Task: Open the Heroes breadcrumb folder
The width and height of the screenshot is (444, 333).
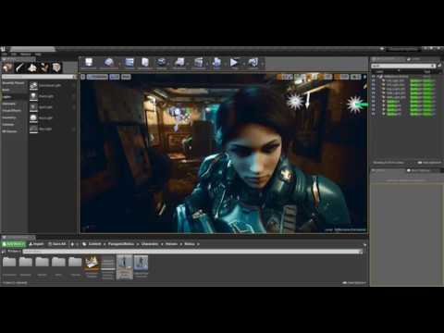Action: 171,244
